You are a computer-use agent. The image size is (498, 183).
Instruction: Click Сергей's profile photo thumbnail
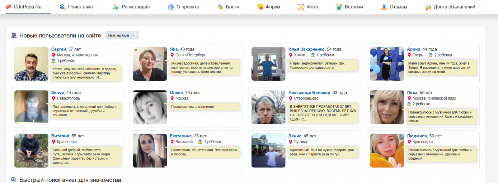(31, 64)
